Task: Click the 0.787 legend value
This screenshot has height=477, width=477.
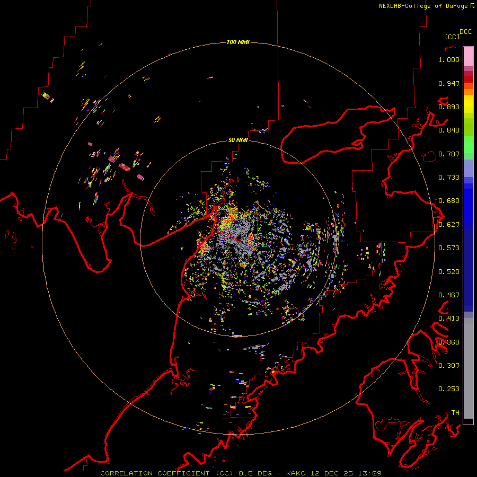Action: 449,154
